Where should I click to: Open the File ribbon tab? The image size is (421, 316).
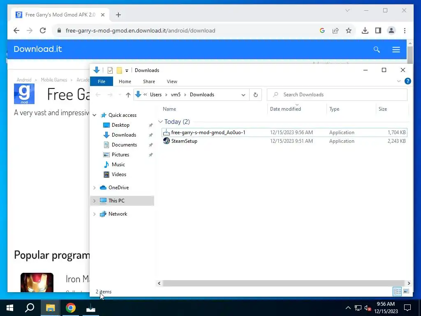102,81
